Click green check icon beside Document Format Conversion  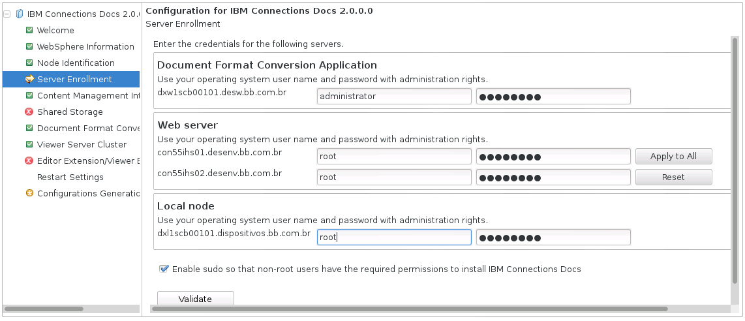[x=29, y=129]
